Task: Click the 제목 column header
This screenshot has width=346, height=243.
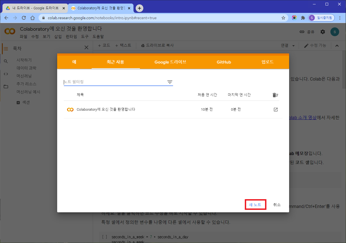Action: click(x=80, y=95)
